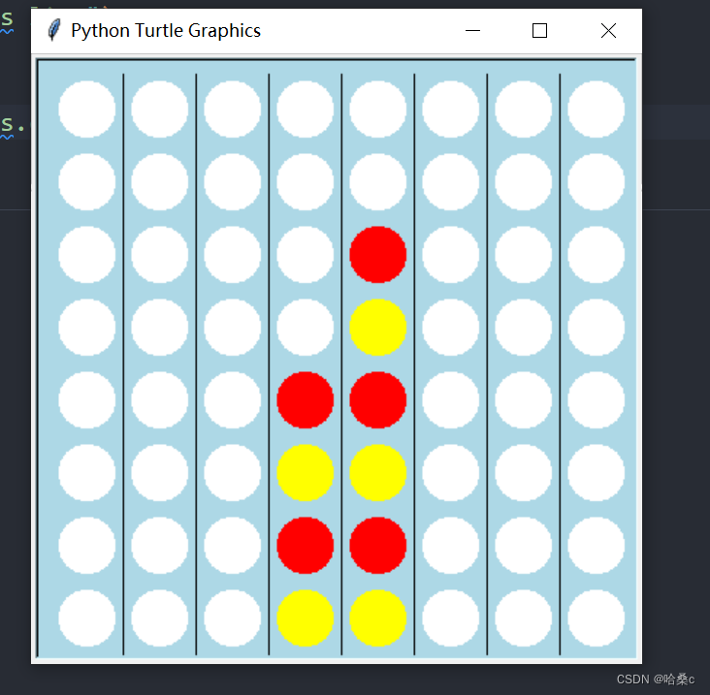Click the top empty circle of fifth column
710x695 pixels.
tap(377, 109)
